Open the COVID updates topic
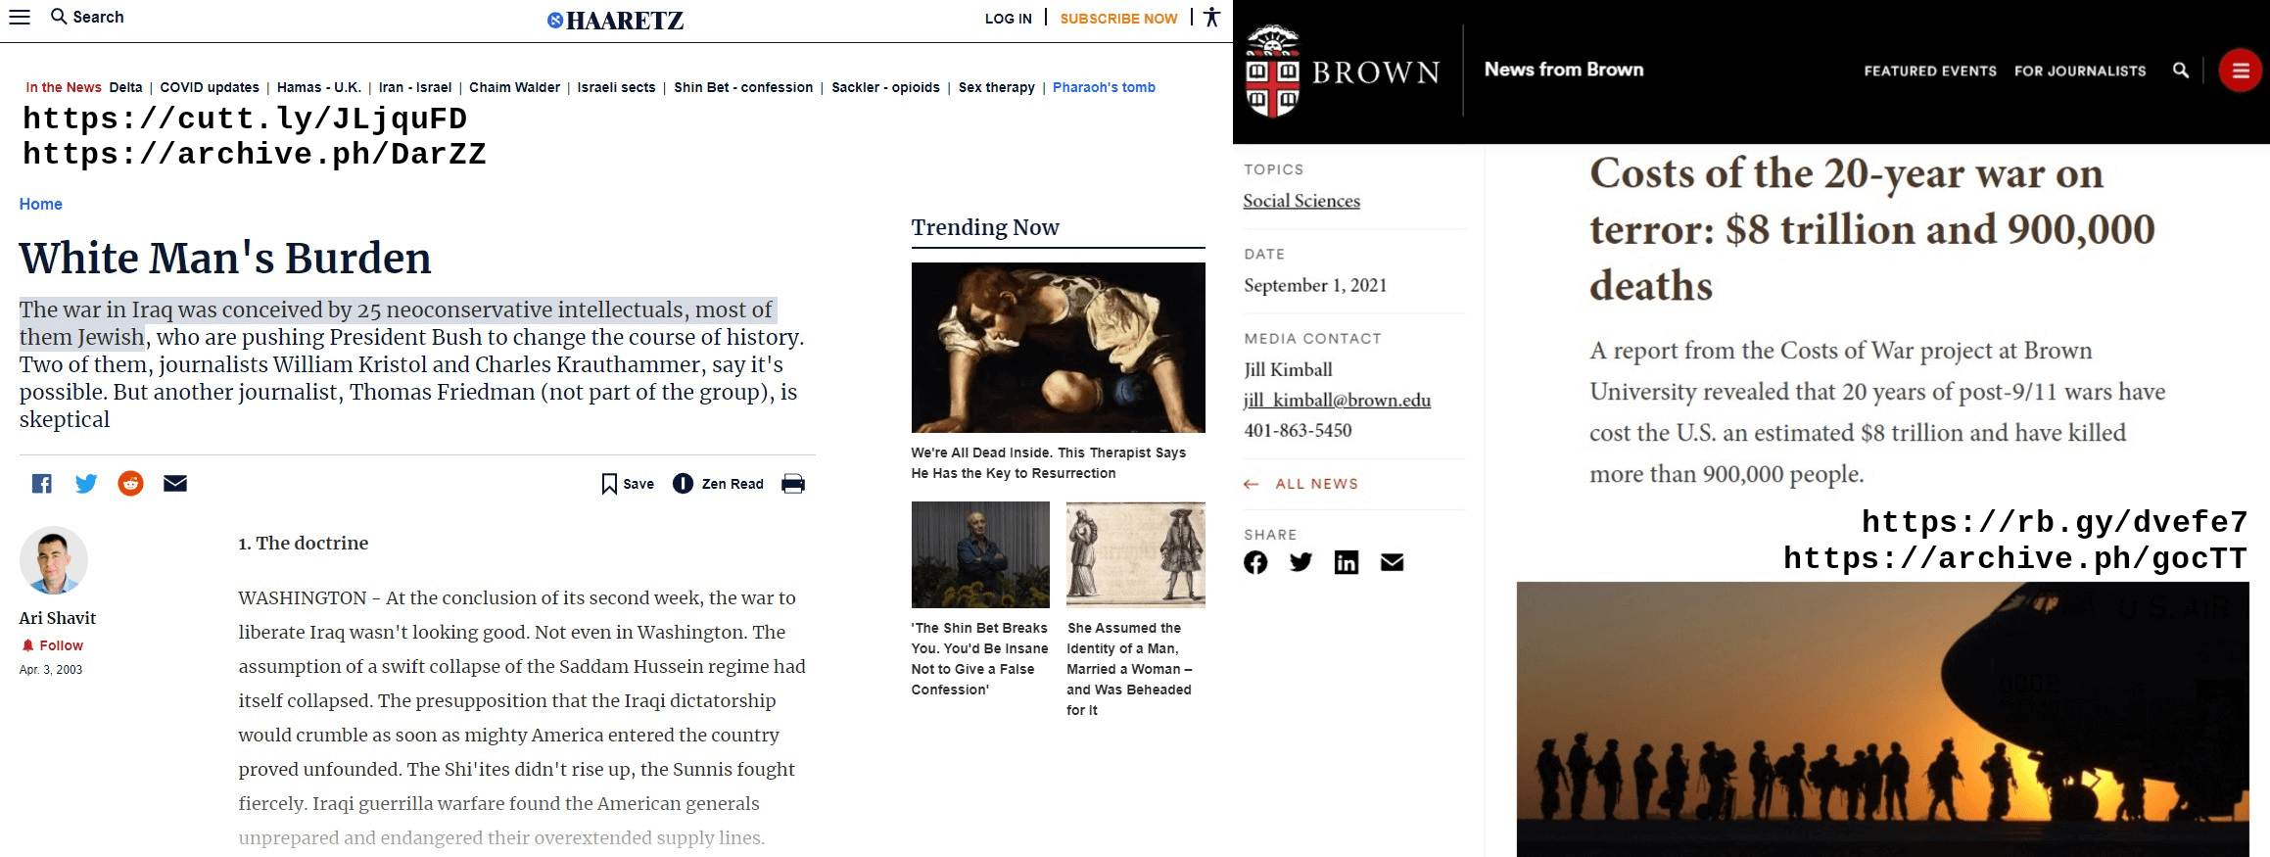Viewport: 2270px width, 857px height. point(210,87)
